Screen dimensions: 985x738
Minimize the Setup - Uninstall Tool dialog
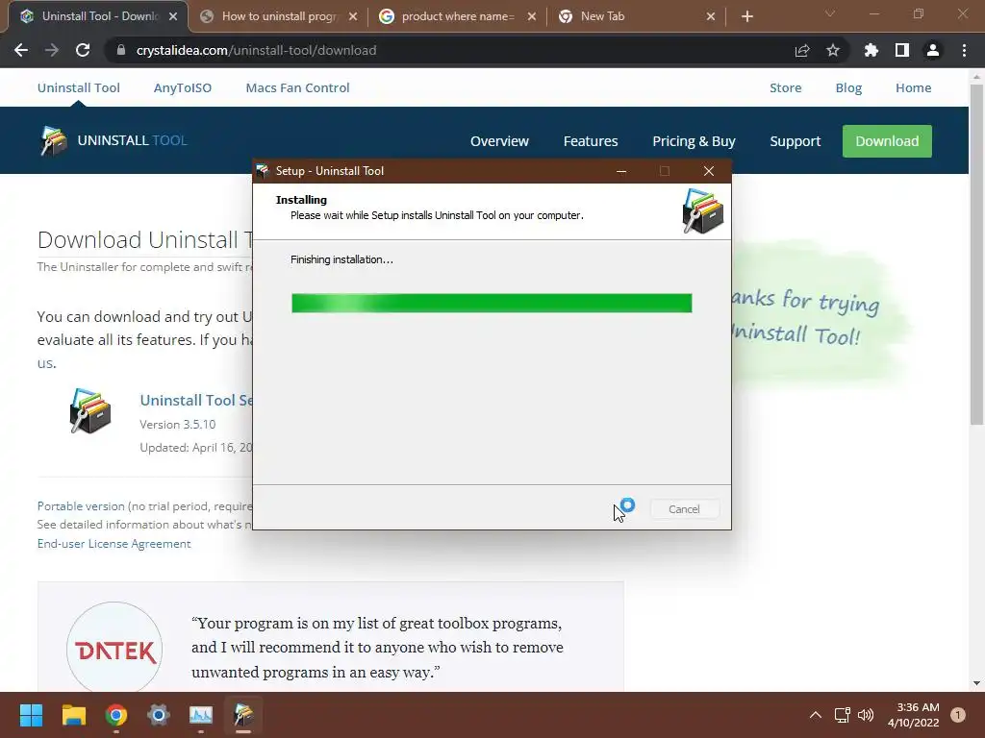click(621, 171)
